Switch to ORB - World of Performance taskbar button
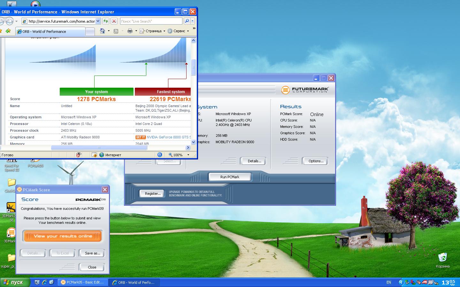The height and width of the screenshot is (287, 460). click(134, 282)
